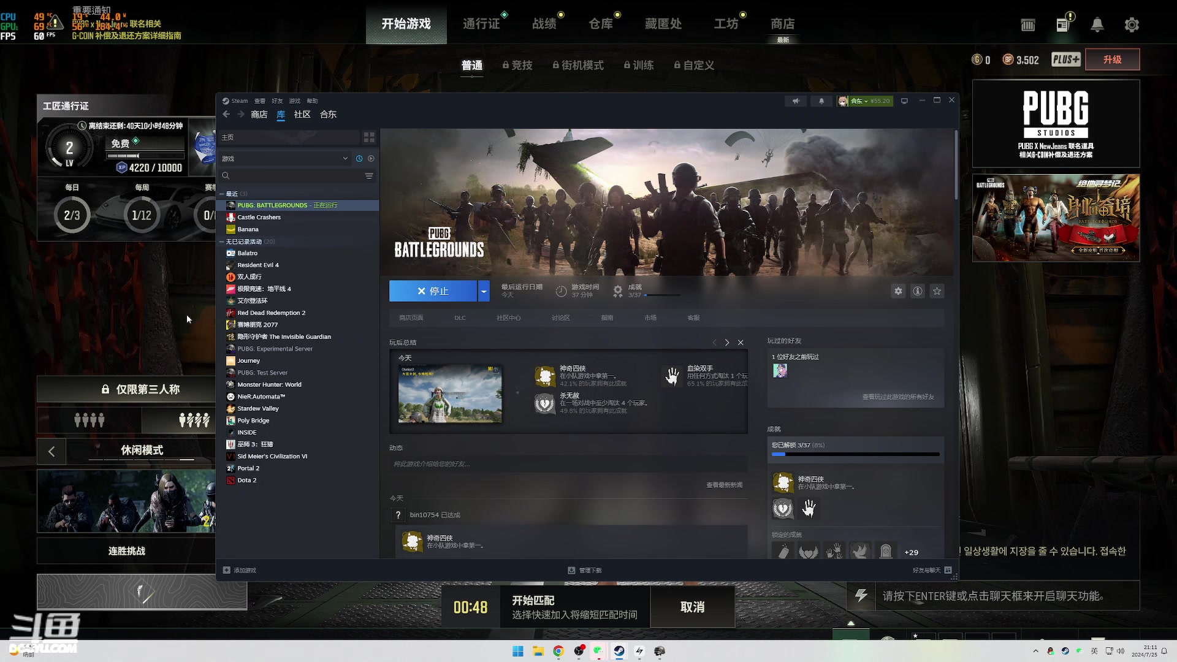Image resolution: width=1177 pixels, height=662 pixels.
Task: Open the Steam store page icon
Action: [413, 317]
